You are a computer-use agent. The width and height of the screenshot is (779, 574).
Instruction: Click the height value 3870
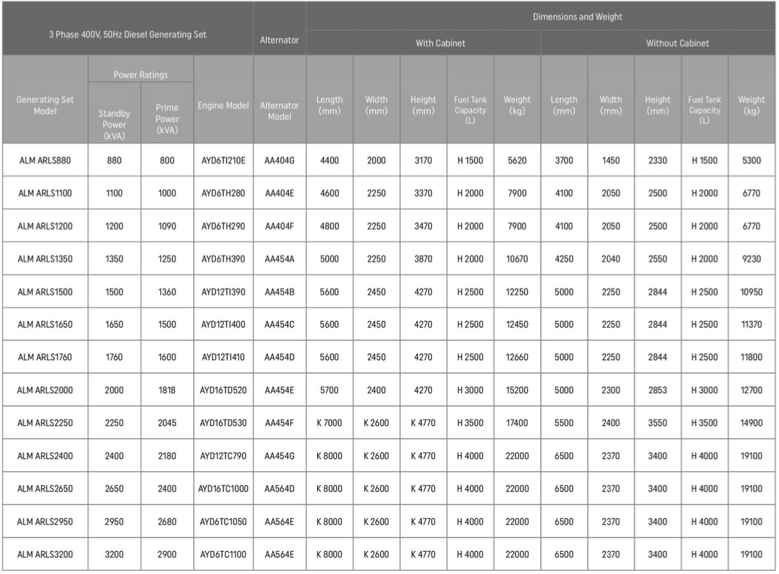423,259
